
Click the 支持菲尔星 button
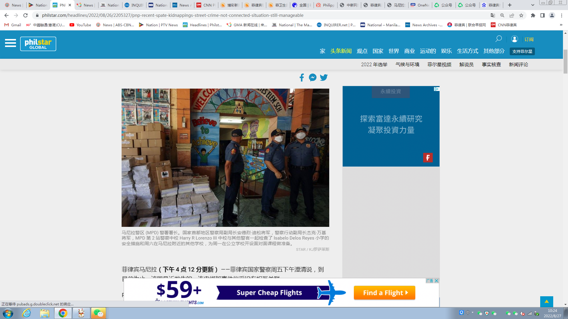click(x=522, y=51)
